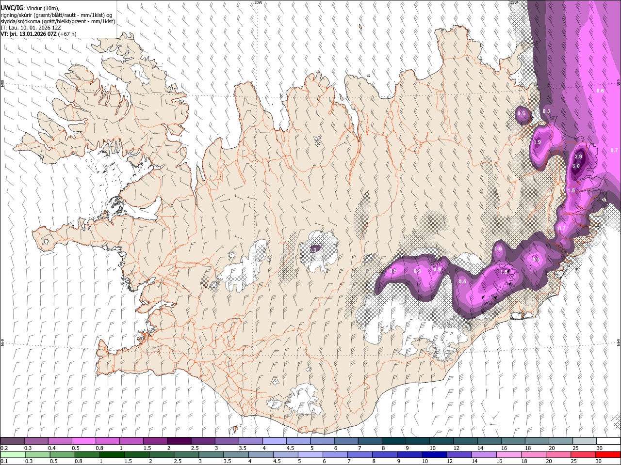Pick the white upper legend swatch labeled 30
Image resolution: width=621 pixels, height=465 pixels.
pyautogui.click(x=608, y=441)
